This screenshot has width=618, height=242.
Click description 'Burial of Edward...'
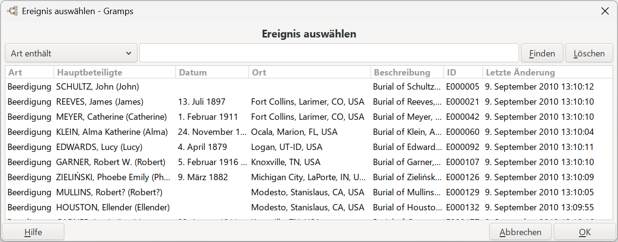pos(407,147)
